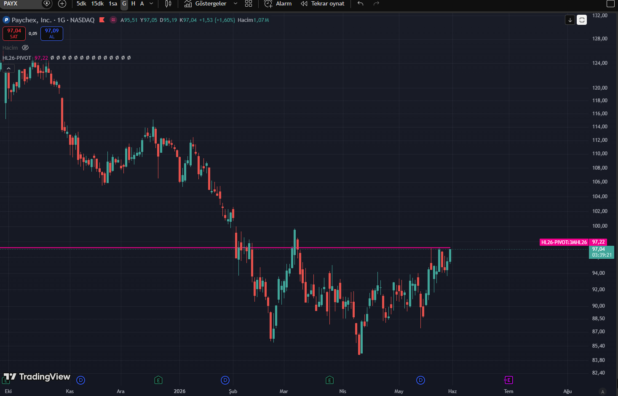Open the candlestick chart type menu
618x396 pixels.
click(x=168, y=4)
